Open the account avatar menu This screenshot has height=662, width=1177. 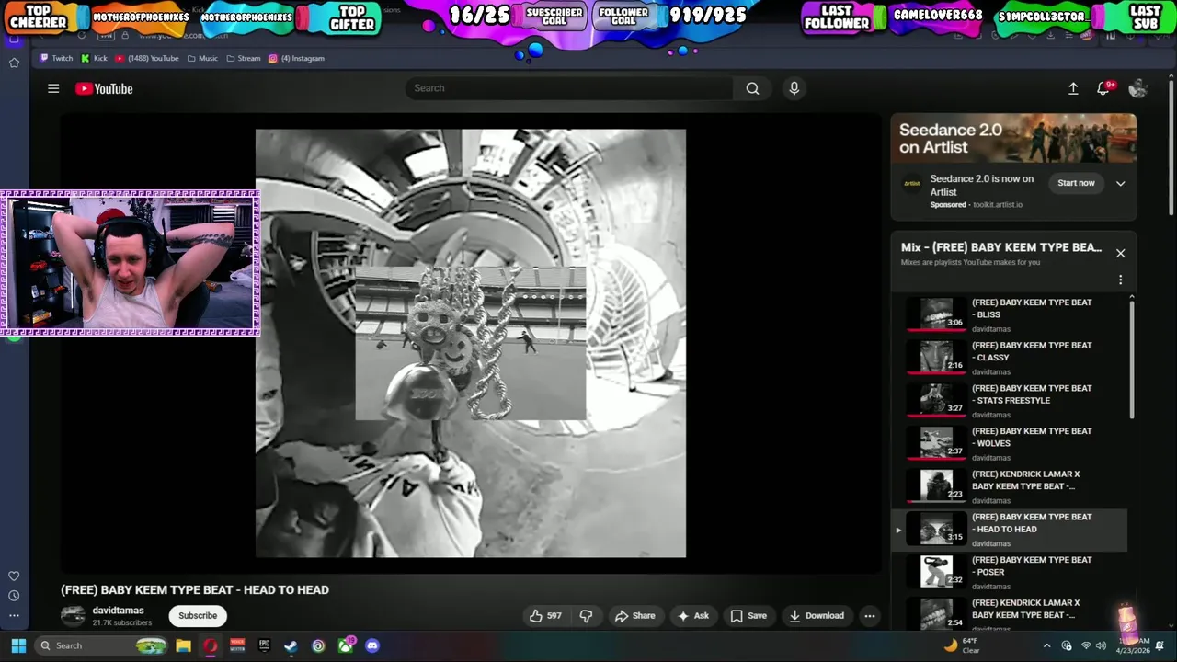[x=1137, y=88]
